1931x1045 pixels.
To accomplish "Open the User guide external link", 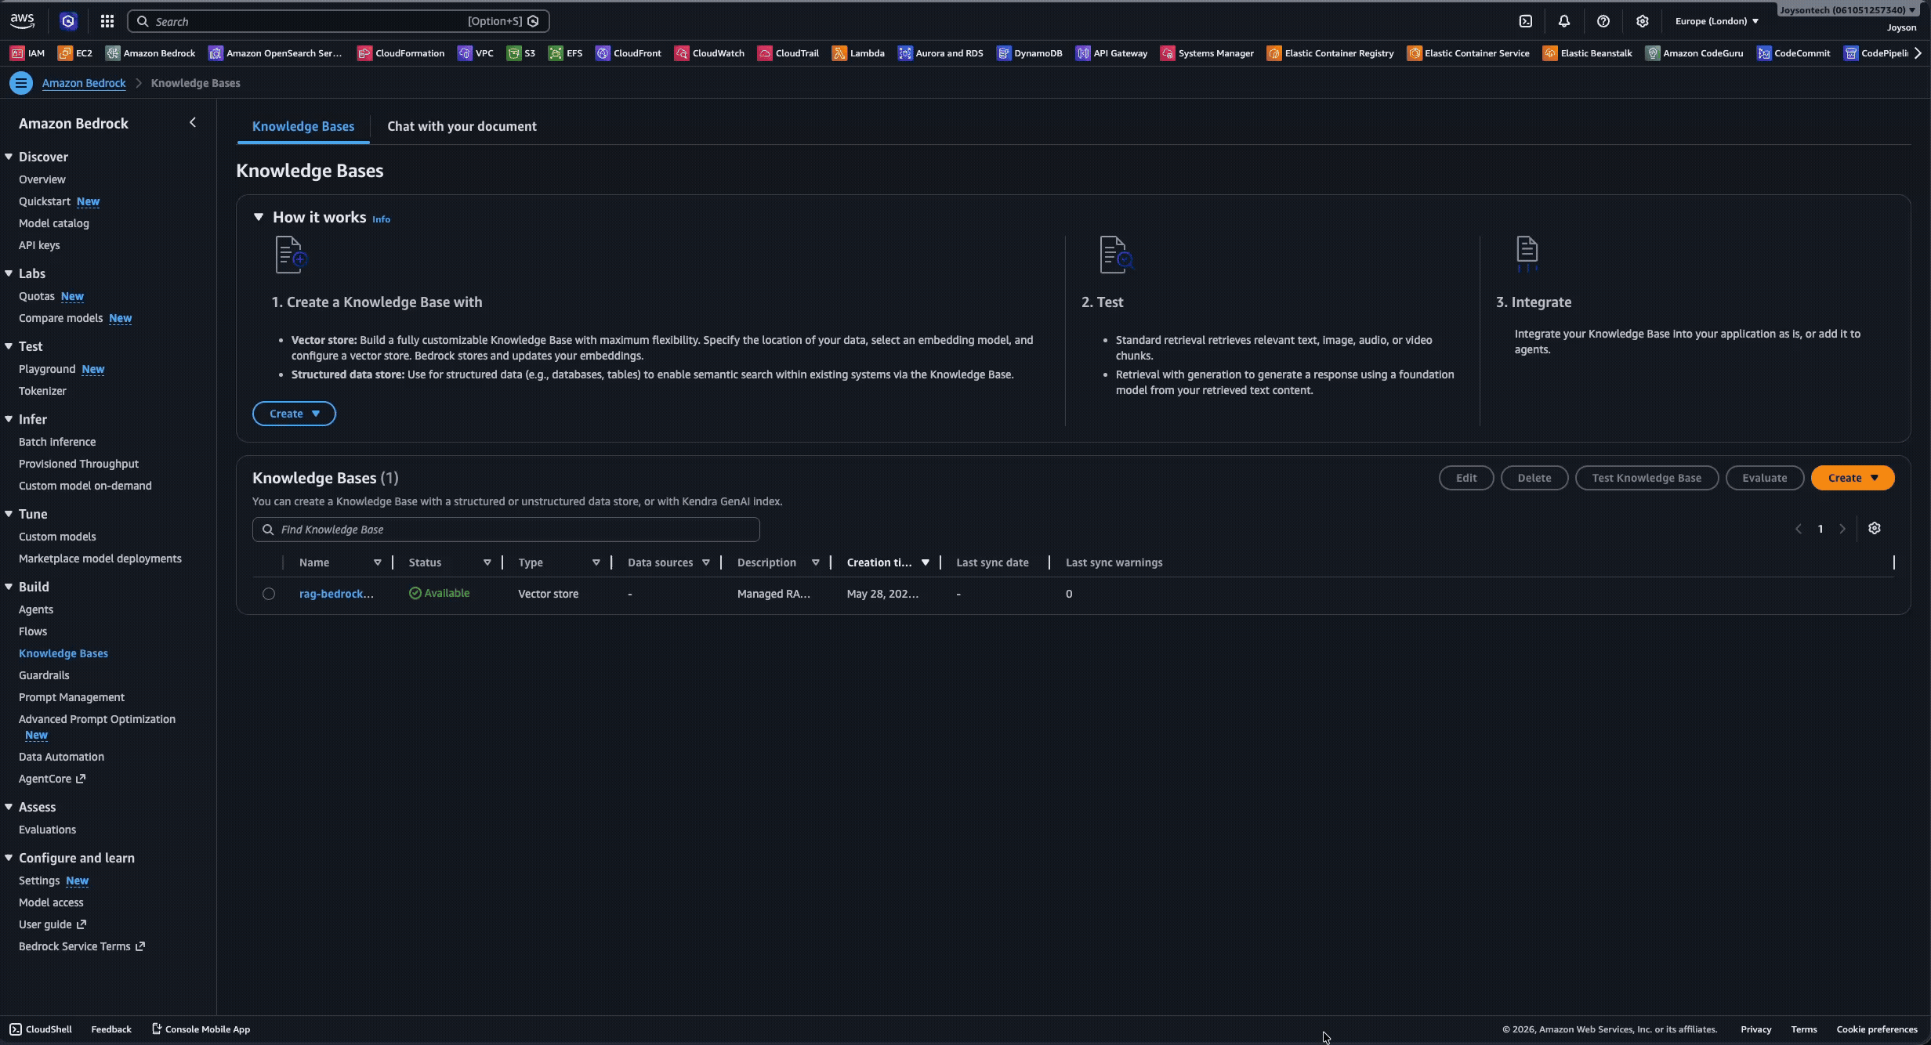I will tap(53, 924).
